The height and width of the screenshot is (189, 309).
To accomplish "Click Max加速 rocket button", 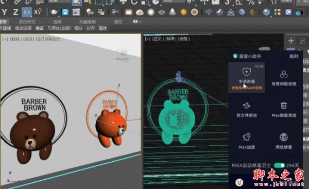I will tap(247, 141).
